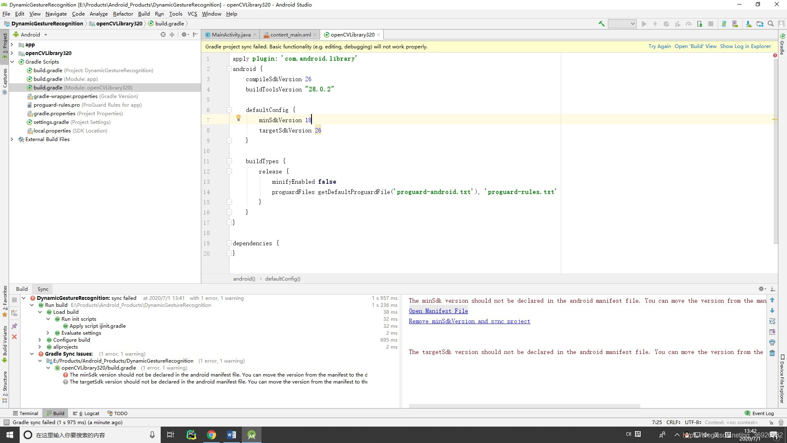
Task: Click collapse all icon in Project panel
Action: [x=172, y=34]
